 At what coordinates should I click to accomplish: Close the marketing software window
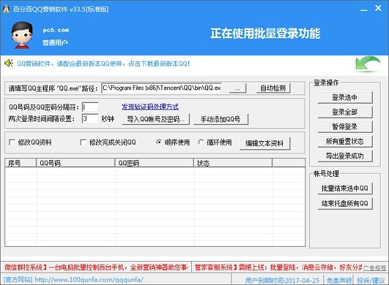pos(378,8)
